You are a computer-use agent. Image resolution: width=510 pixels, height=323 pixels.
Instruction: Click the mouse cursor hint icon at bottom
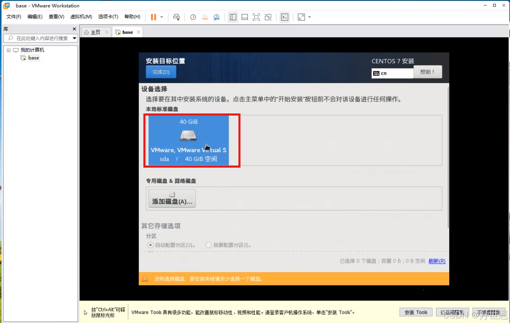pyautogui.click(x=85, y=313)
